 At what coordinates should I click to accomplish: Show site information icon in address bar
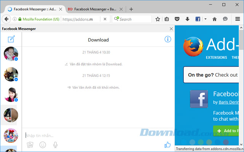(x=14, y=19)
